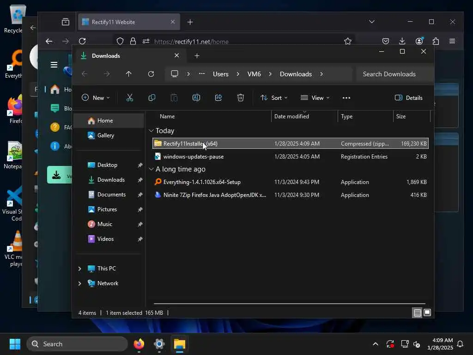
Task: Open the View dropdown menu
Action: coord(315,98)
